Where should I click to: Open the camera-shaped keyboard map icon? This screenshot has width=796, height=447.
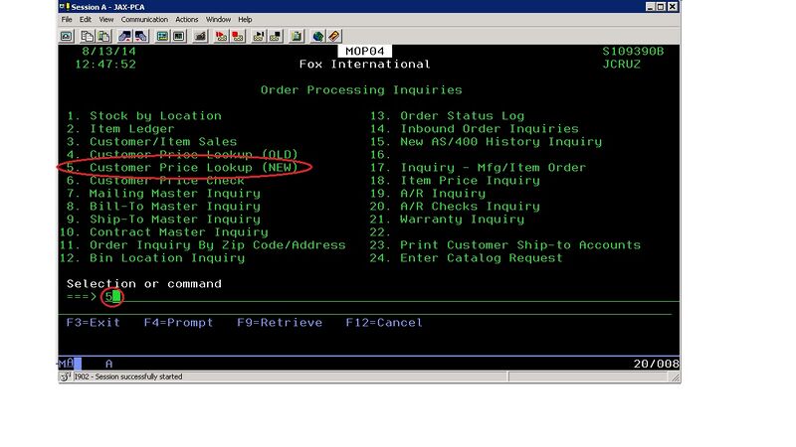click(201, 36)
